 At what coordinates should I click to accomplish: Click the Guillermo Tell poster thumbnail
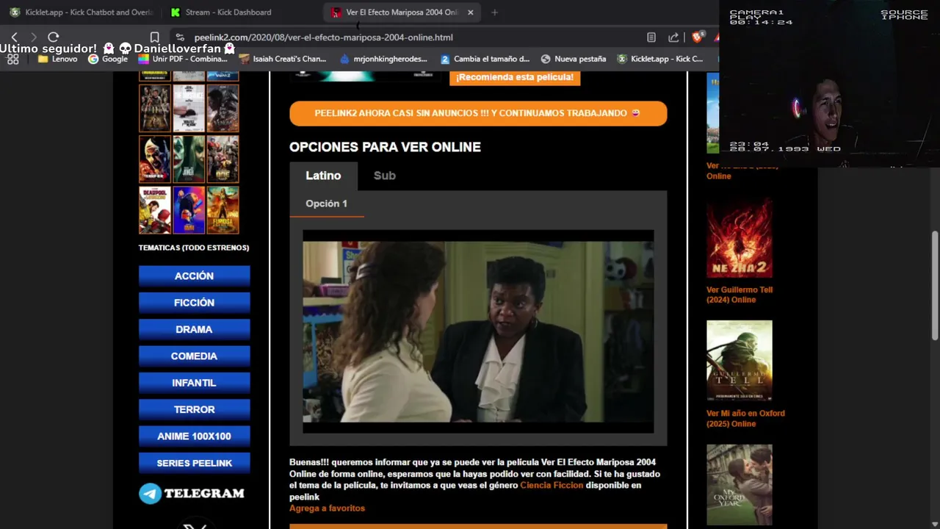pos(740,361)
